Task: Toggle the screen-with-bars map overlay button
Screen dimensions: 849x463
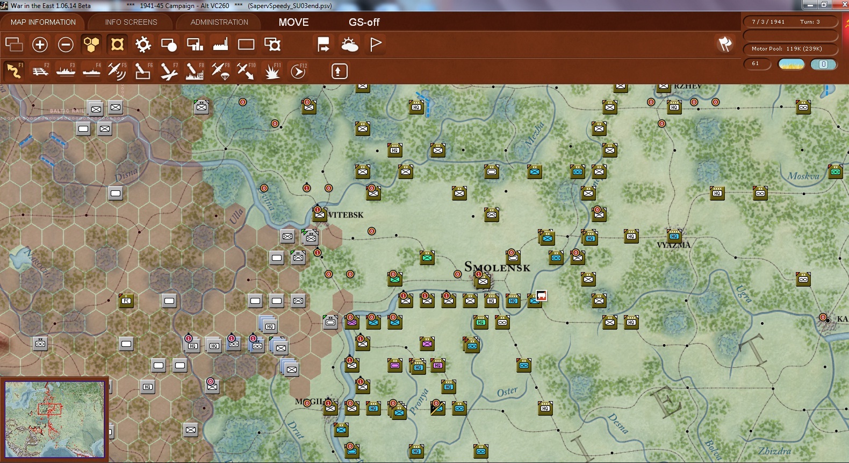Action: pyautogui.click(x=195, y=44)
